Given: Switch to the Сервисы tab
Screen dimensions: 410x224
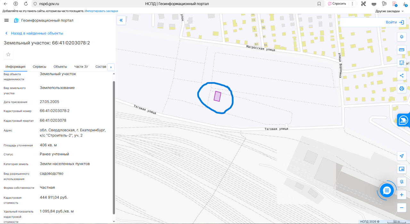Looking at the screenshot, I should click(x=39, y=66).
